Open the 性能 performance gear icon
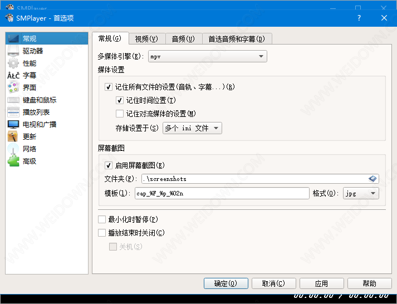The width and height of the screenshot is (397, 304). 13,63
